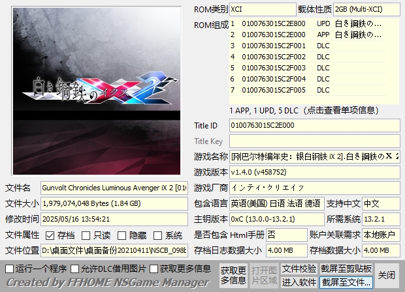
Task: Toggle 允许DLC借用图片 checkbox
Action: [x=74, y=269]
